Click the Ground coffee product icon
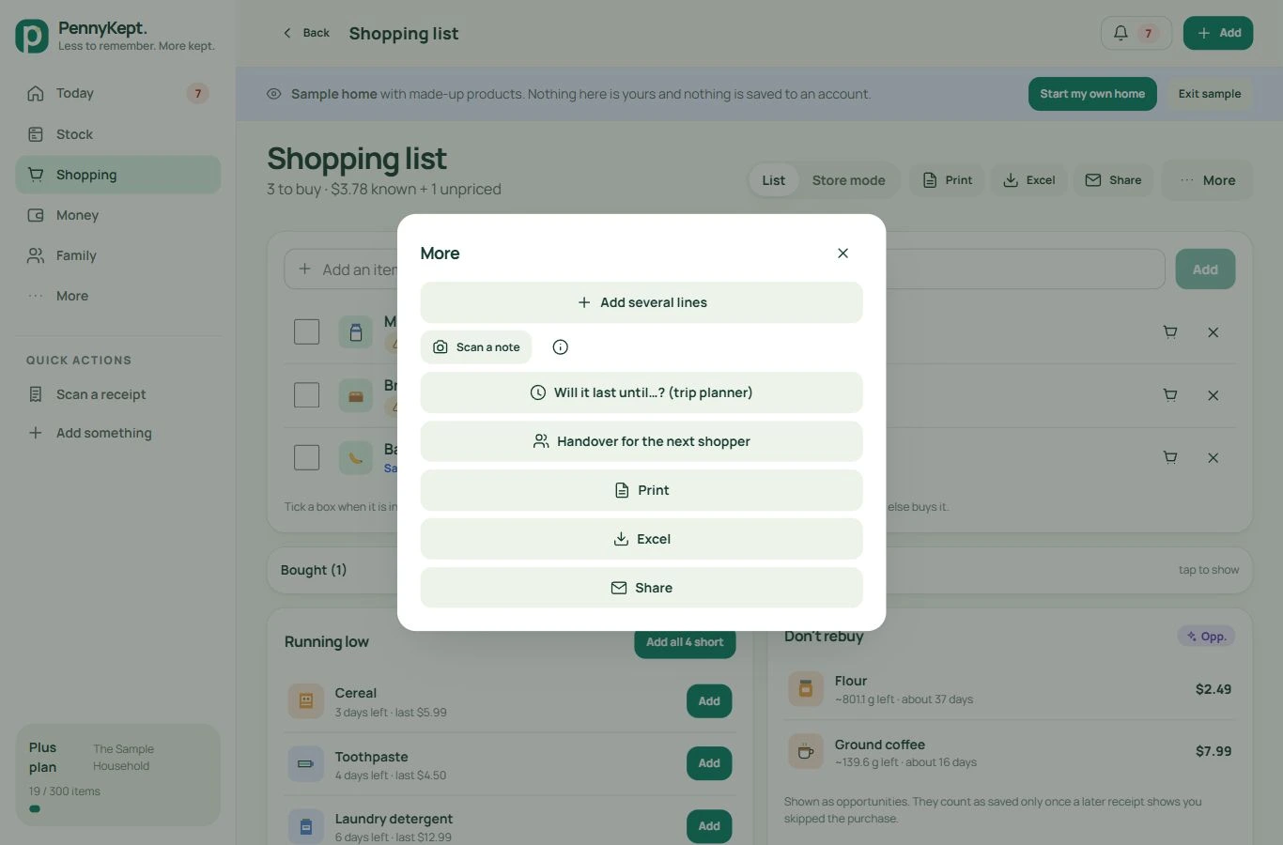 coord(805,751)
